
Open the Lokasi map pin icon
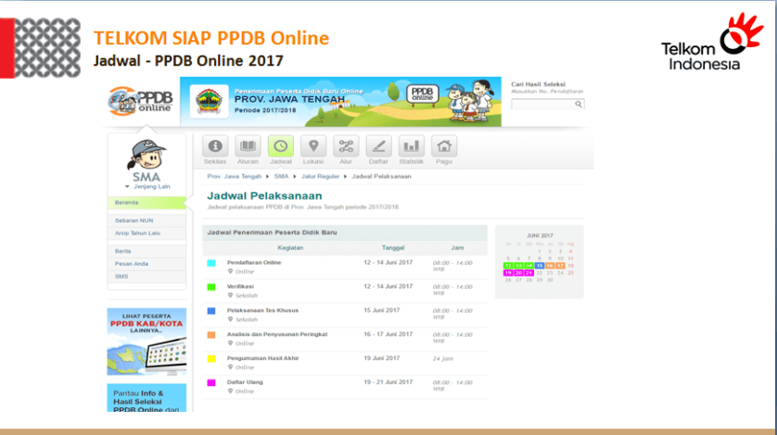coord(313,146)
